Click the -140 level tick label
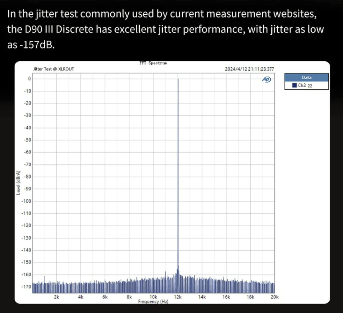Image resolution: width=343 pixels, height=313 pixels. 27,250
